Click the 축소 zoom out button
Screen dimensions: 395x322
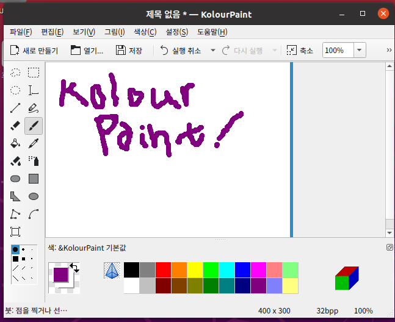point(300,50)
